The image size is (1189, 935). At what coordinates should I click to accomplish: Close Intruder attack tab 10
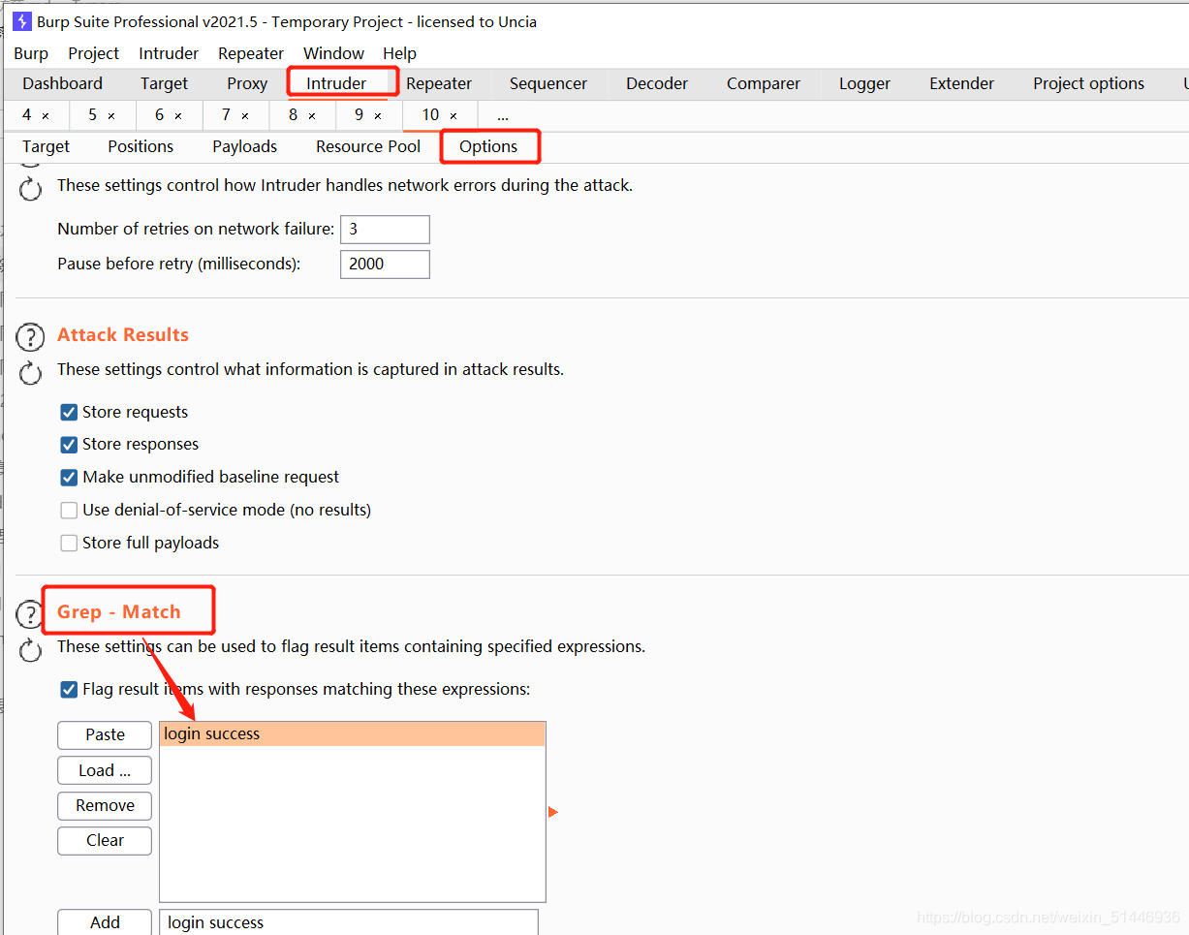coord(454,116)
